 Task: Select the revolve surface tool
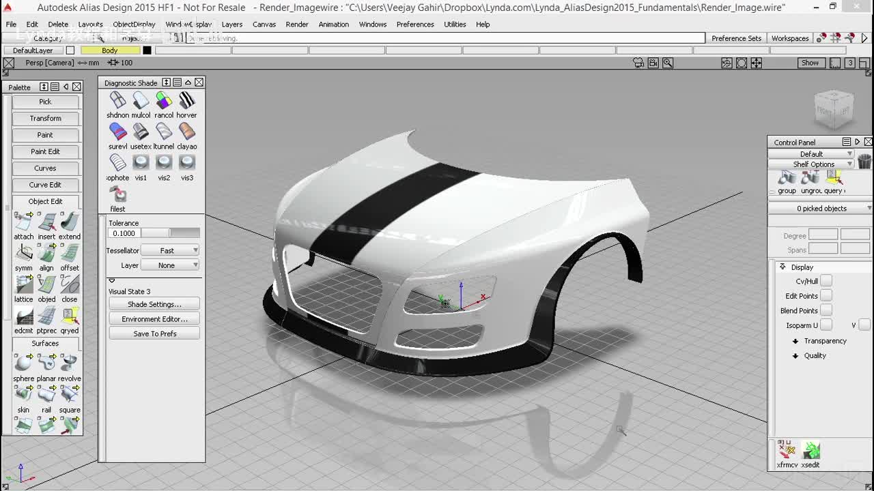pyautogui.click(x=70, y=363)
